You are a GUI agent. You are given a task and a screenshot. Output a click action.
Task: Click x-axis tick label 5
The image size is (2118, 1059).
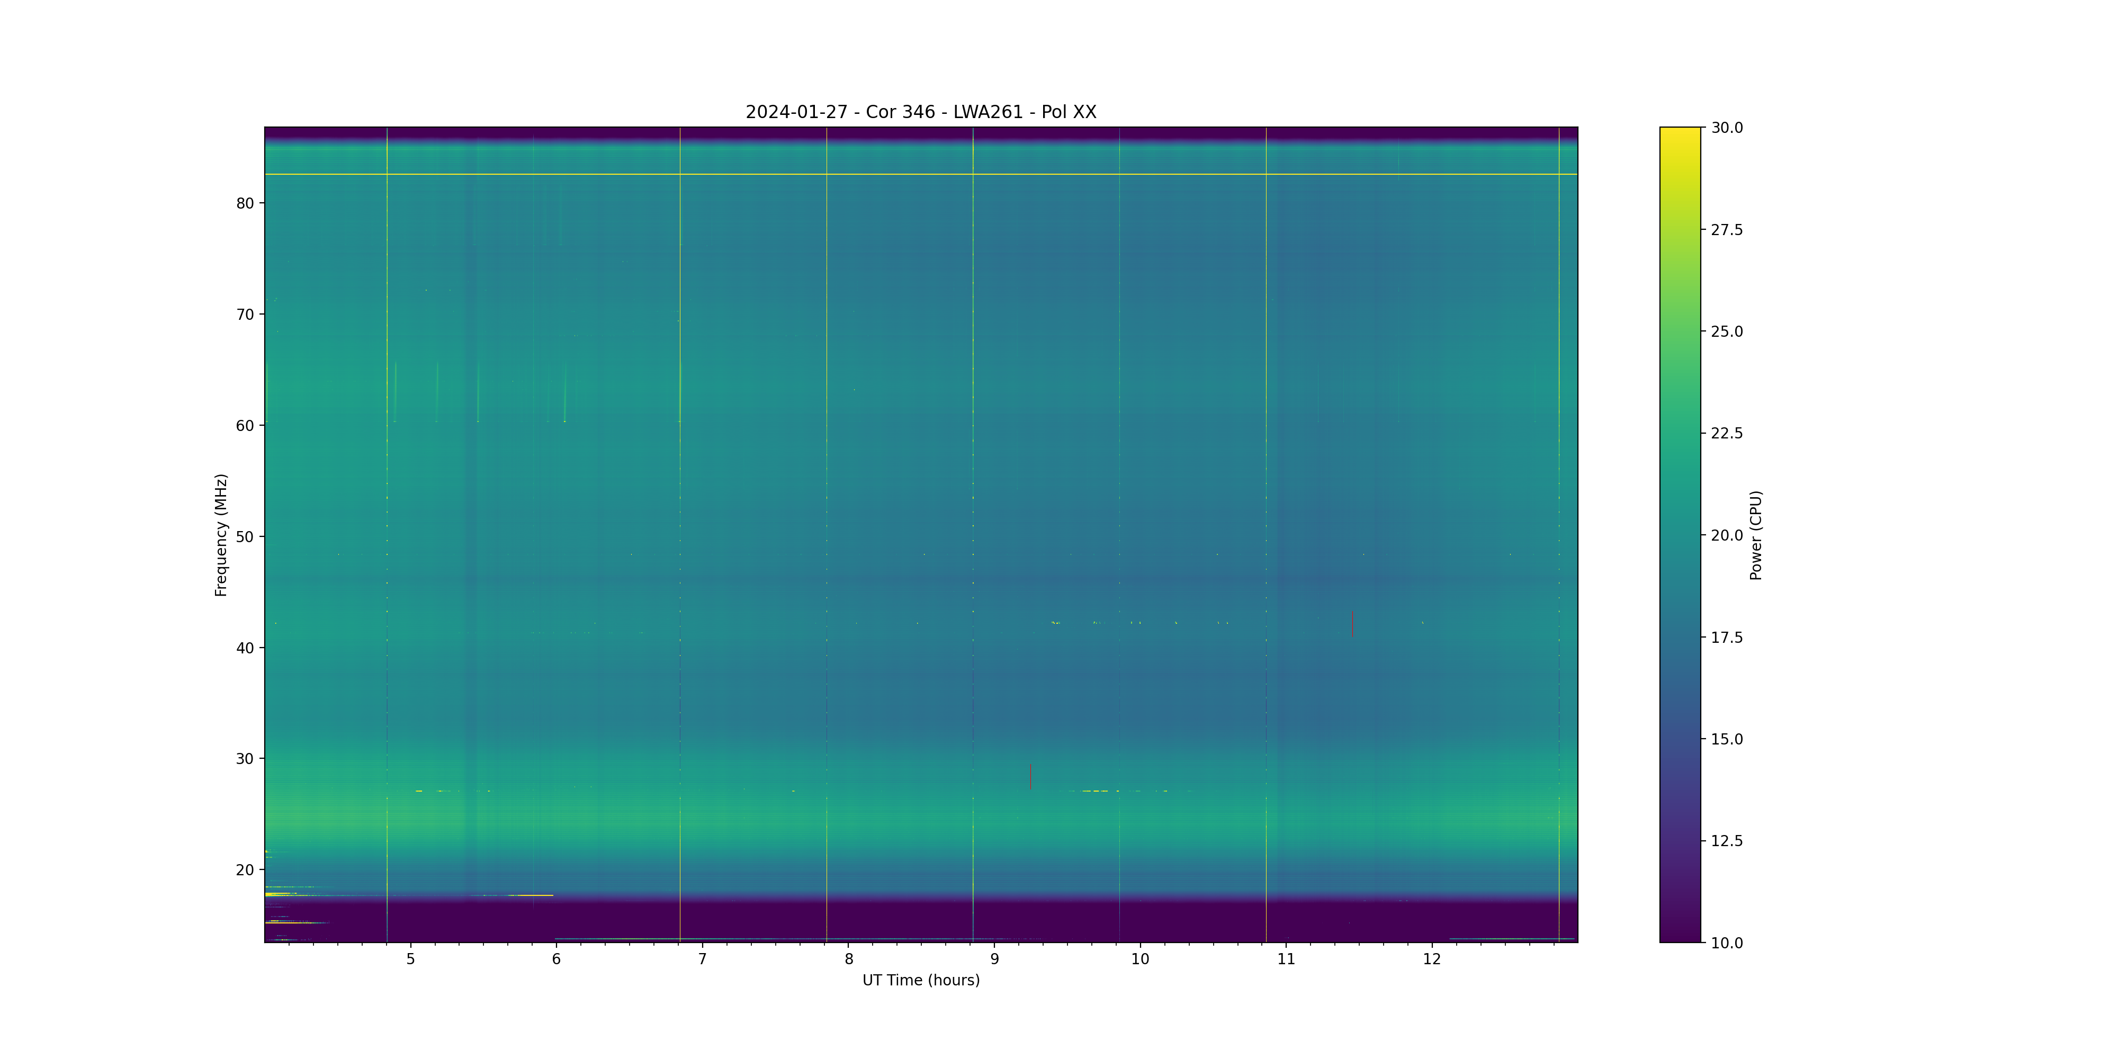tap(410, 959)
